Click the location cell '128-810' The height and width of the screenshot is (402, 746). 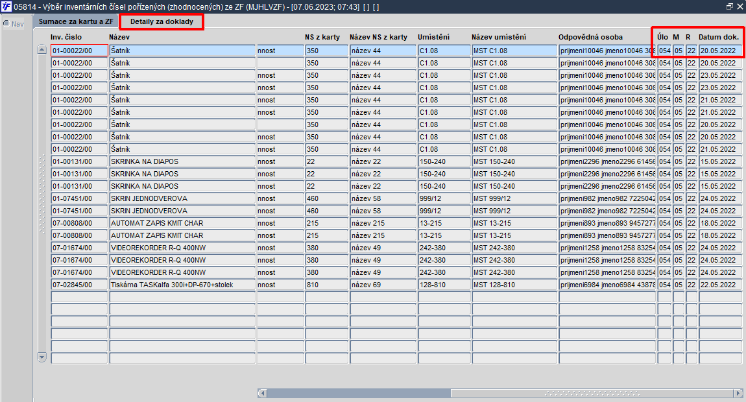(444, 285)
